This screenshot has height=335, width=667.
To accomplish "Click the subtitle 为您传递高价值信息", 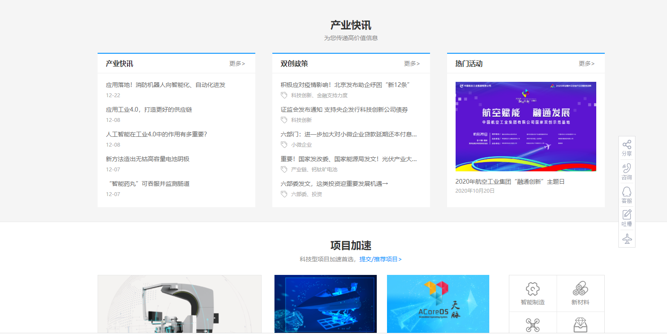I will 351,38.
